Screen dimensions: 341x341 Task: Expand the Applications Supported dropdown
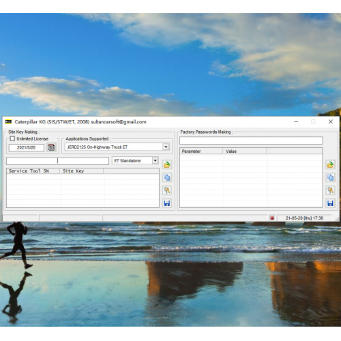pos(166,147)
